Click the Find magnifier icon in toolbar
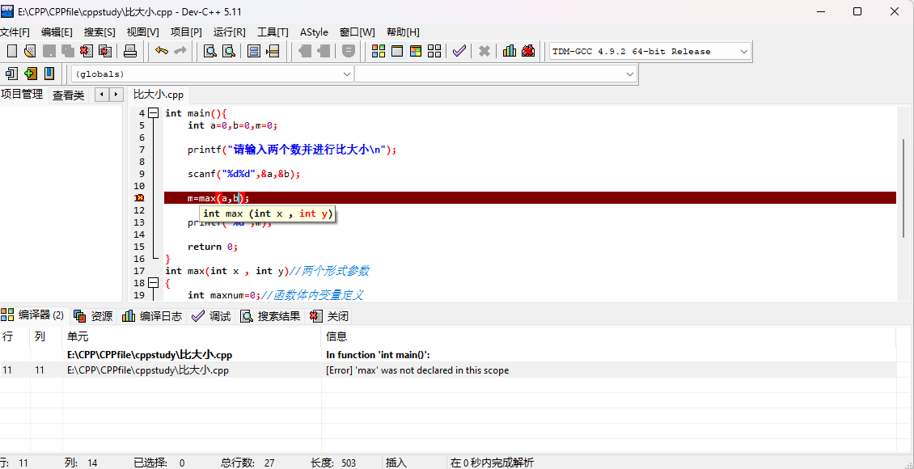914x469 pixels. 209,51
